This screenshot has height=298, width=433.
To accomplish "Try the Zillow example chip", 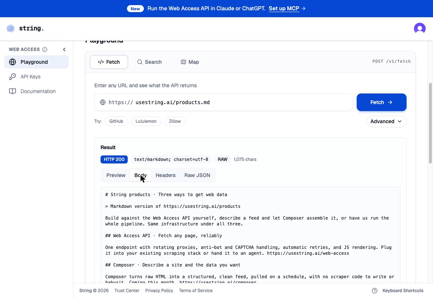I will pos(175,121).
